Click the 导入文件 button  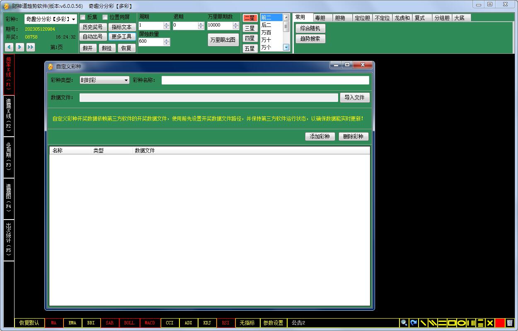click(354, 97)
